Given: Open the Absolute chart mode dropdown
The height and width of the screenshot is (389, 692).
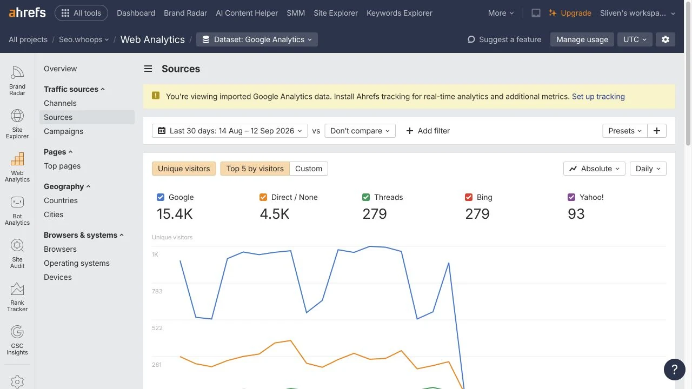Looking at the screenshot, I should coord(595,169).
